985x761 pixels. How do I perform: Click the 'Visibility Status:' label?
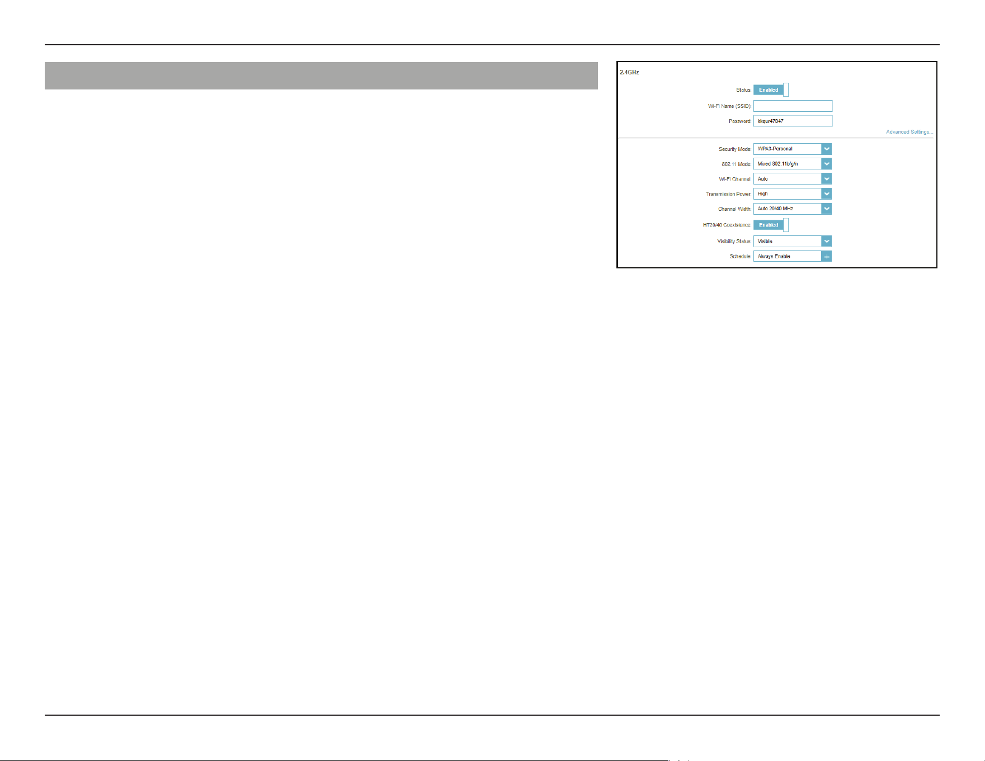[x=734, y=242]
